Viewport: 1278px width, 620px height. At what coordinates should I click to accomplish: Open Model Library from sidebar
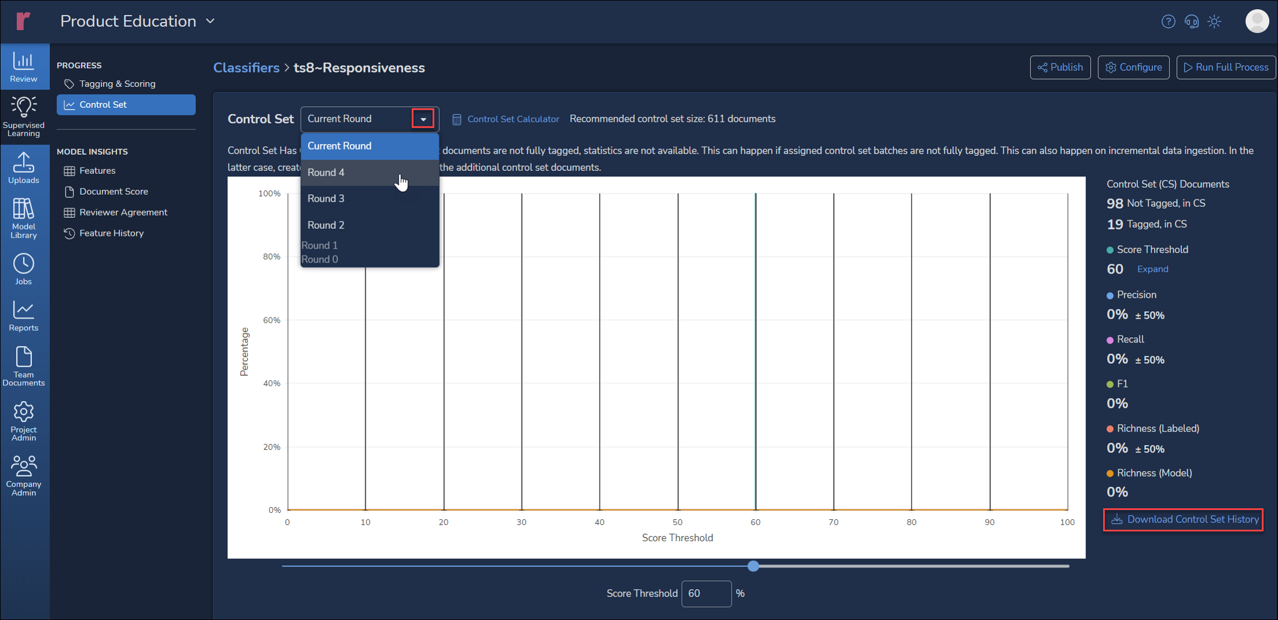tap(24, 218)
